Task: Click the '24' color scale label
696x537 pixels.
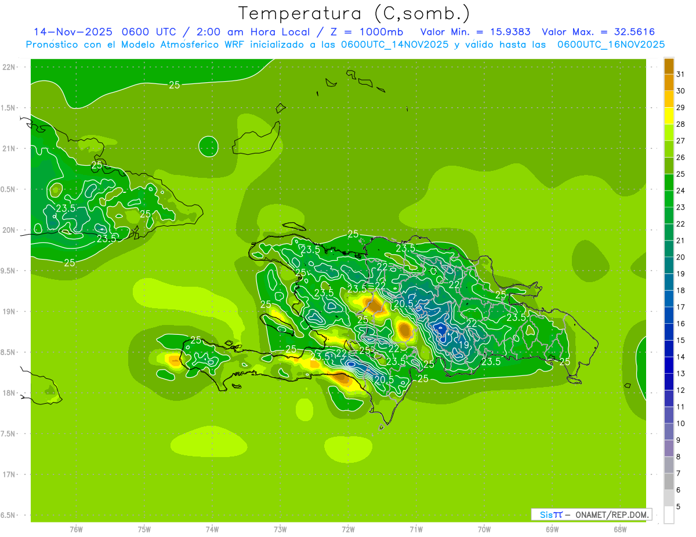Action: [x=680, y=191]
